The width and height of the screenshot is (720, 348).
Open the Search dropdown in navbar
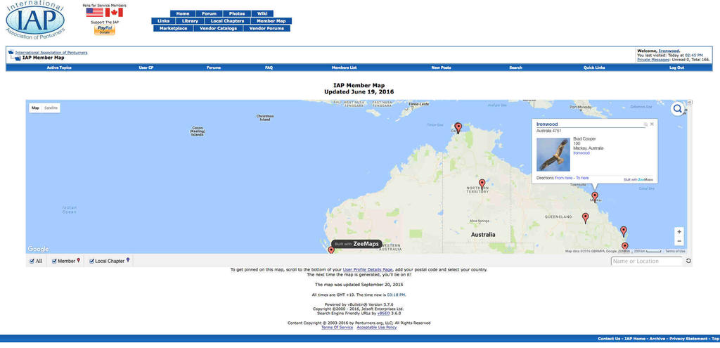[x=515, y=67]
